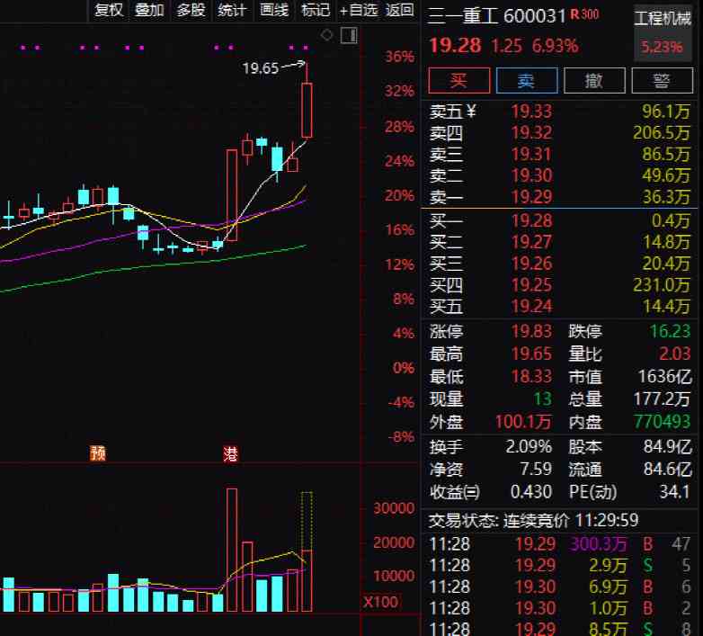Open the 统计 statistics tool

pos(232,9)
